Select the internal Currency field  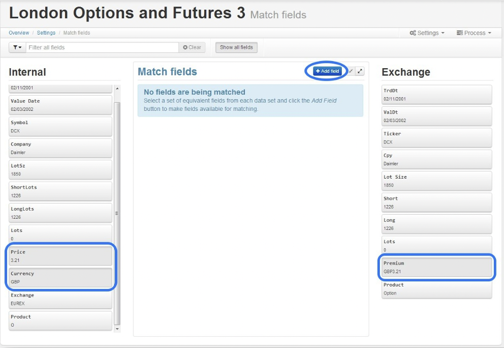click(60, 277)
